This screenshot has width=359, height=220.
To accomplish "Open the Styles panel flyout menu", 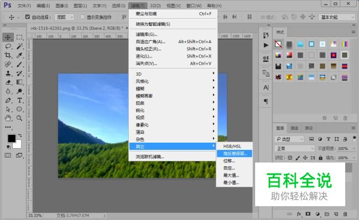I will [x=353, y=32].
